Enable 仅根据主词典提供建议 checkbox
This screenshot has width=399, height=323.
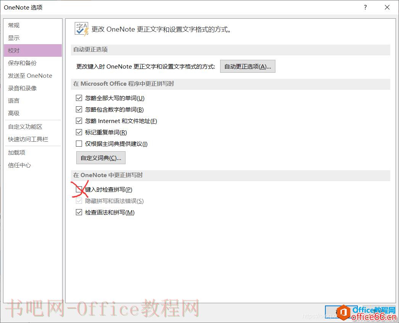pos(79,144)
